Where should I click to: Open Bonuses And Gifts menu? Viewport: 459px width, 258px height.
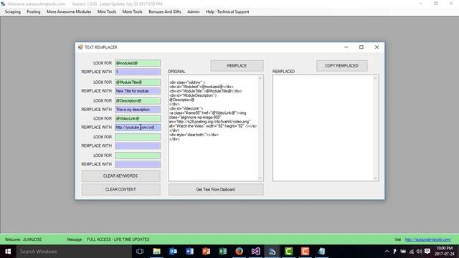point(165,11)
